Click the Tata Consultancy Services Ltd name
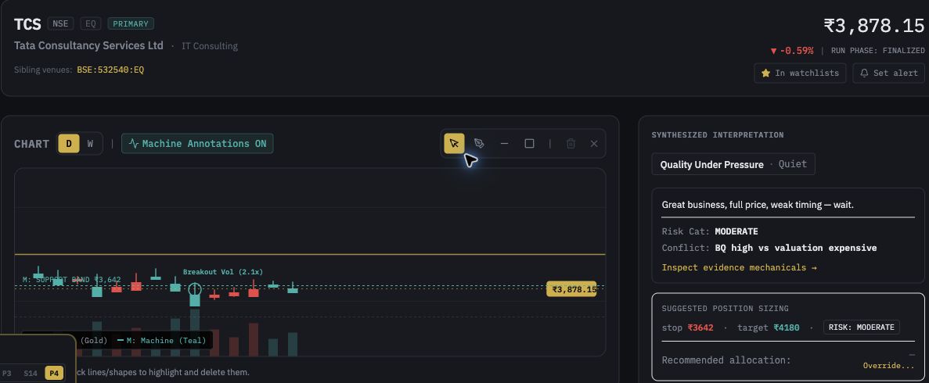Viewport: 929px width, 383px height. click(x=89, y=45)
